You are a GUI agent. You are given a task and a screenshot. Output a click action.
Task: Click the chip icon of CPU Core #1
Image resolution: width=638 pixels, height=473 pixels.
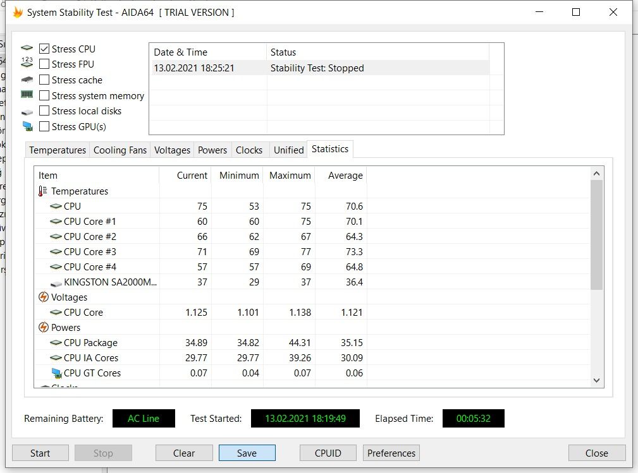click(56, 222)
